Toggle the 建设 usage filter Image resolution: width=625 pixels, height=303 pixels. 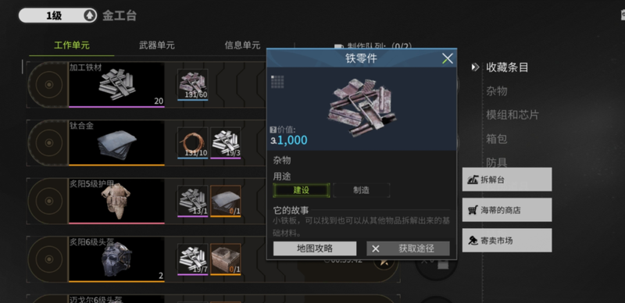(302, 191)
